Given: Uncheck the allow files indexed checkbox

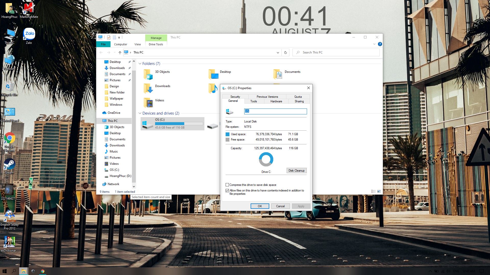Looking at the screenshot, I should pos(227,190).
